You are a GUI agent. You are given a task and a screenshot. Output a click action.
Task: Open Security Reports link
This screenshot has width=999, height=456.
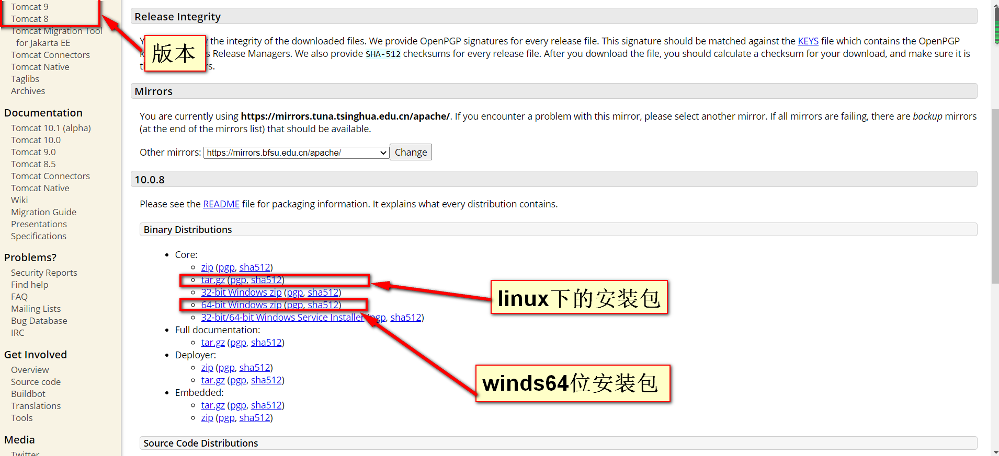(x=44, y=273)
